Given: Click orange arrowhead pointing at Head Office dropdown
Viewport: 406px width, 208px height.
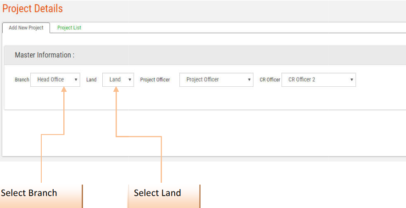Looking at the screenshot, I should pos(64,91).
